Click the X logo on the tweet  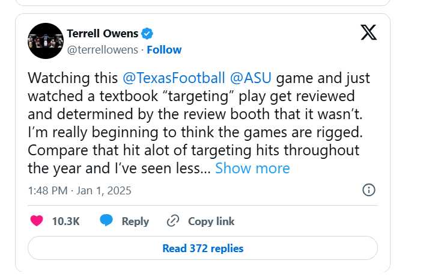click(x=368, y=32)
